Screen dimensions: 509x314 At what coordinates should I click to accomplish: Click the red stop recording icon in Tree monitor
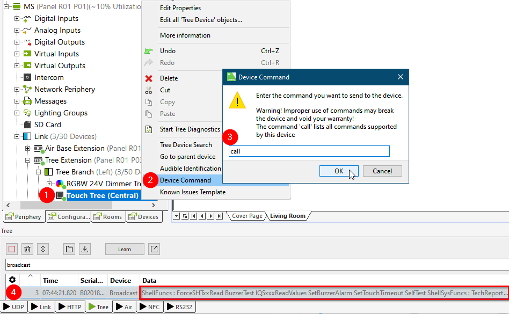[11, 249]
